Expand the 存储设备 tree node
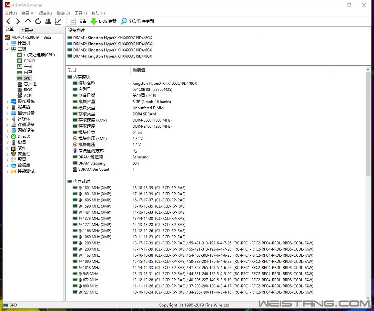 tap(7, 125)
